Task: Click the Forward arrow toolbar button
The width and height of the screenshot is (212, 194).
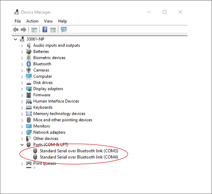Action: [23, 30]
